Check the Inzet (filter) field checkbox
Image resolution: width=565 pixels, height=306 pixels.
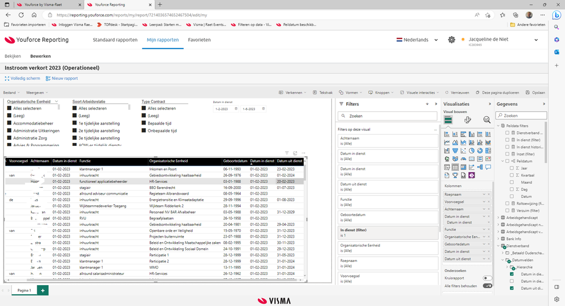507,154
